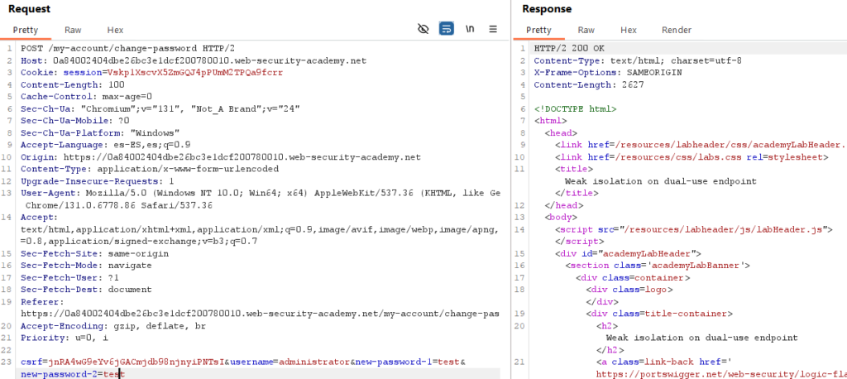The width and height of the screenshot is (847, 379).
Task: Click the h2 text on response line 20
Action: pyautogui.click(x=701, y=338)
